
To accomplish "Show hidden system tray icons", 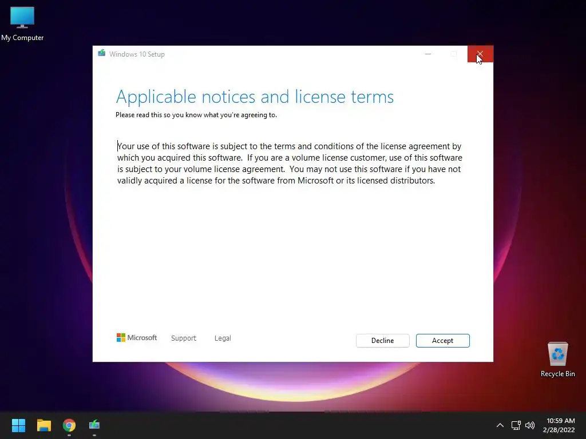I will (500, 425).
